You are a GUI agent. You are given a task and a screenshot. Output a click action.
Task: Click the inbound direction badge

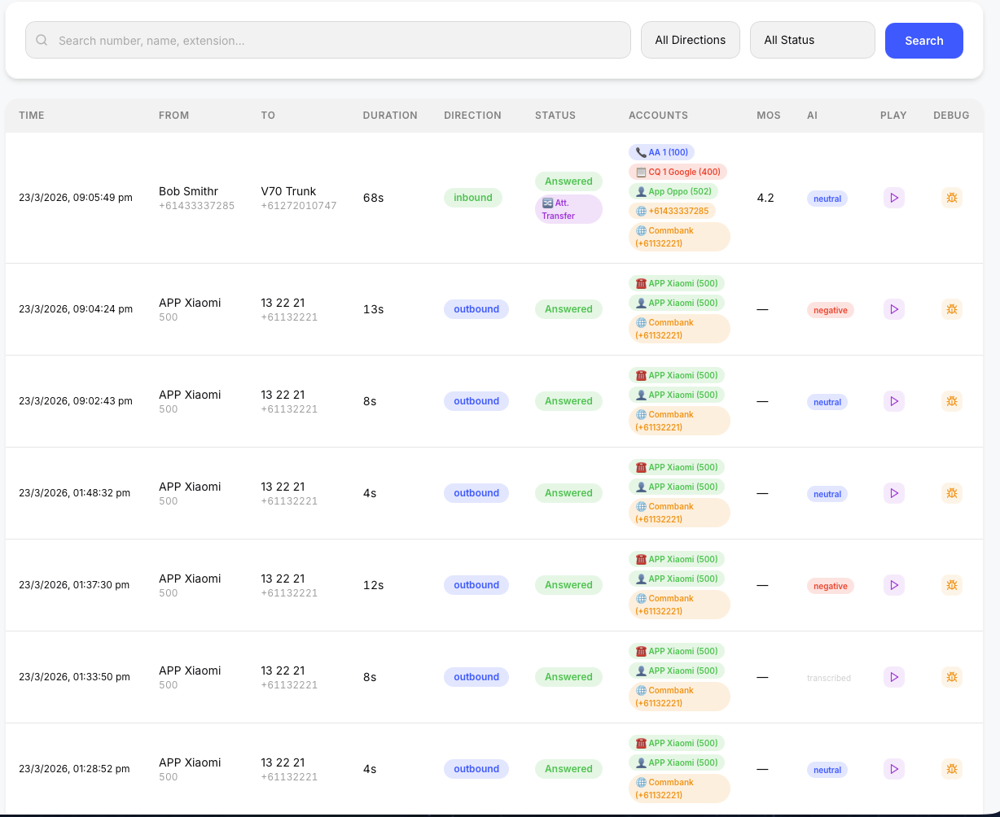tap(473, 198)
